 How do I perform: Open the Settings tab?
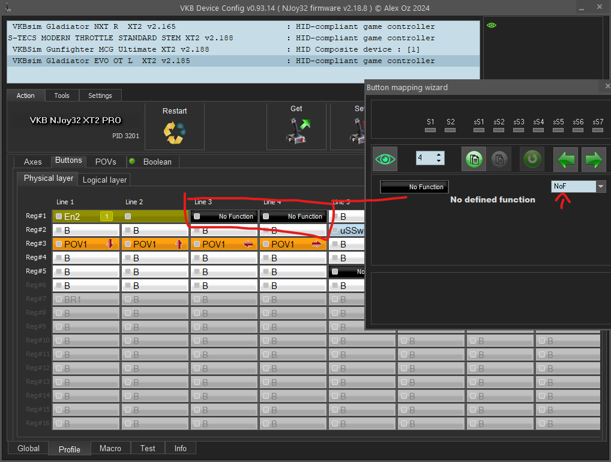[x=100, y=96]
